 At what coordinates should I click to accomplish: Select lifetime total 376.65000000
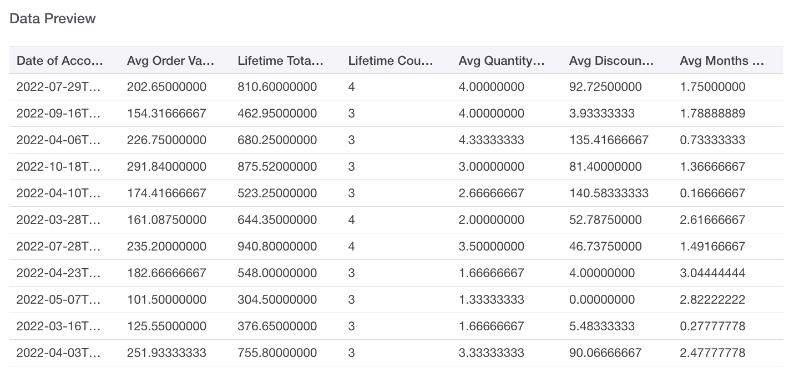pyautogui.click(x=277, y=326)
